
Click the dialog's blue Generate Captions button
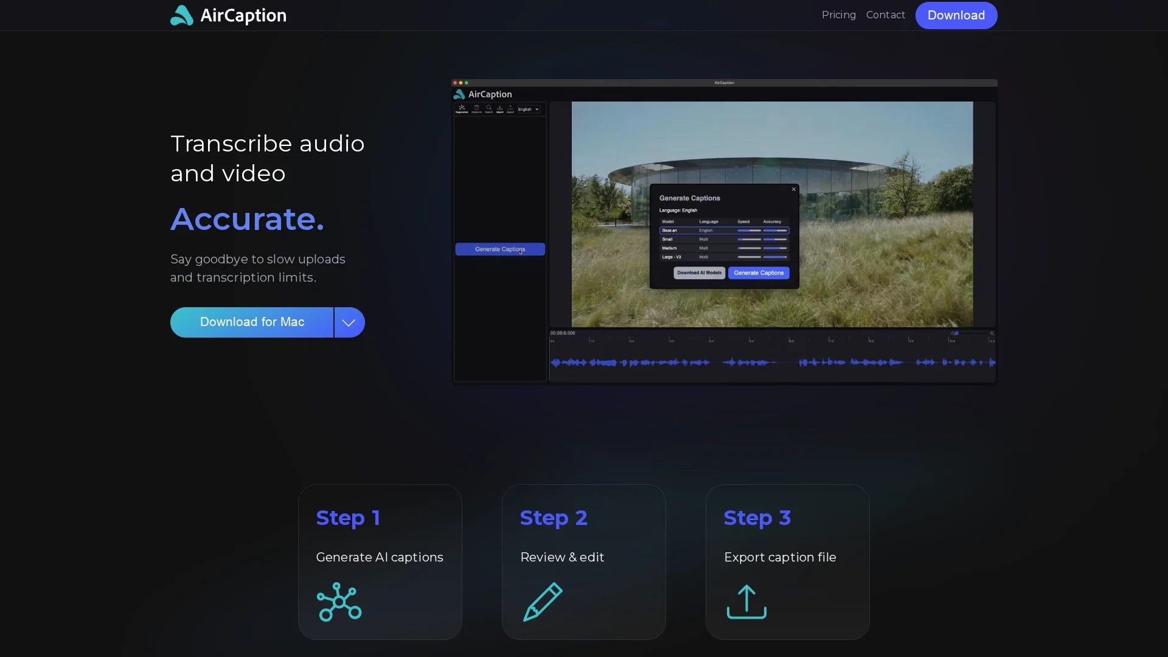(759, 273)
